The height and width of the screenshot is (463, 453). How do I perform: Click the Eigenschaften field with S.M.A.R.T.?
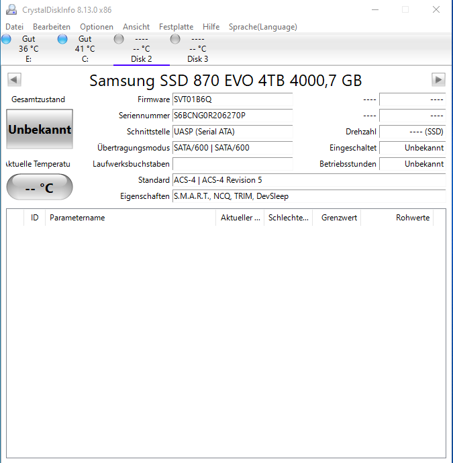point(309,196)
